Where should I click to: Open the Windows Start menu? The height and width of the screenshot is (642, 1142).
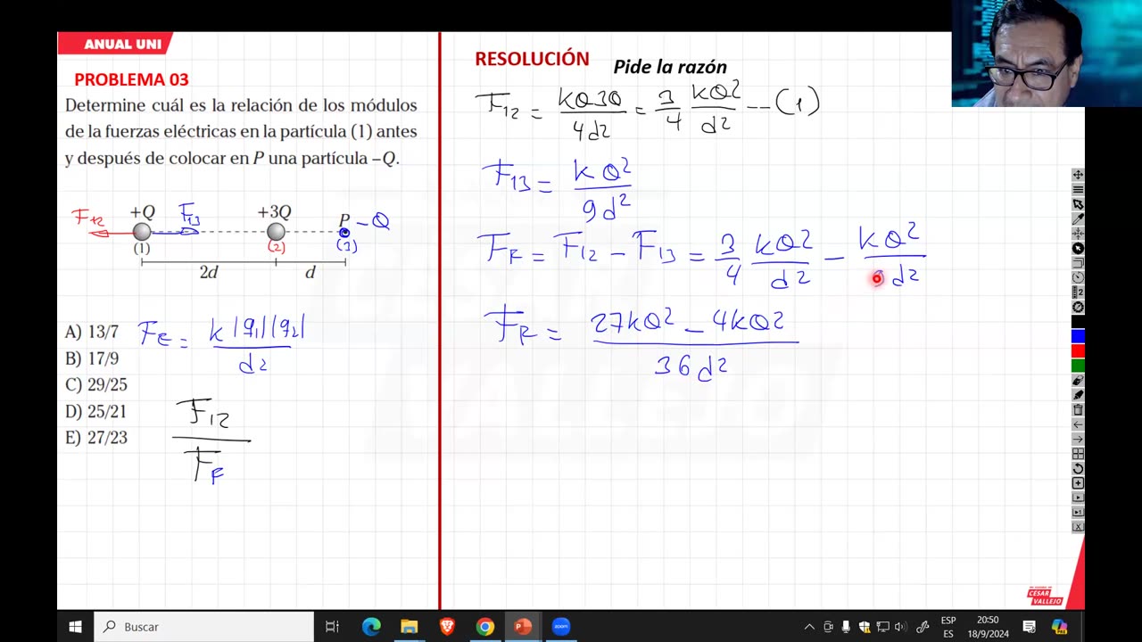click(75, 627)
